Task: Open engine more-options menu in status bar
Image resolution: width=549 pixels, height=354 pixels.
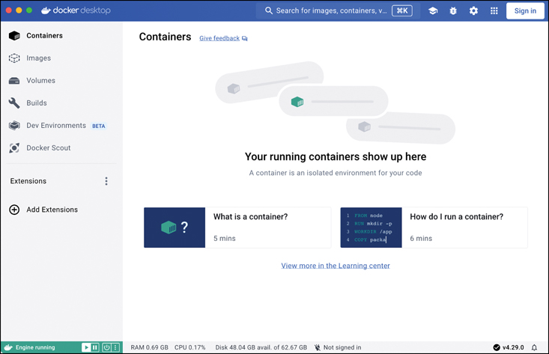Action: (115, 347)
